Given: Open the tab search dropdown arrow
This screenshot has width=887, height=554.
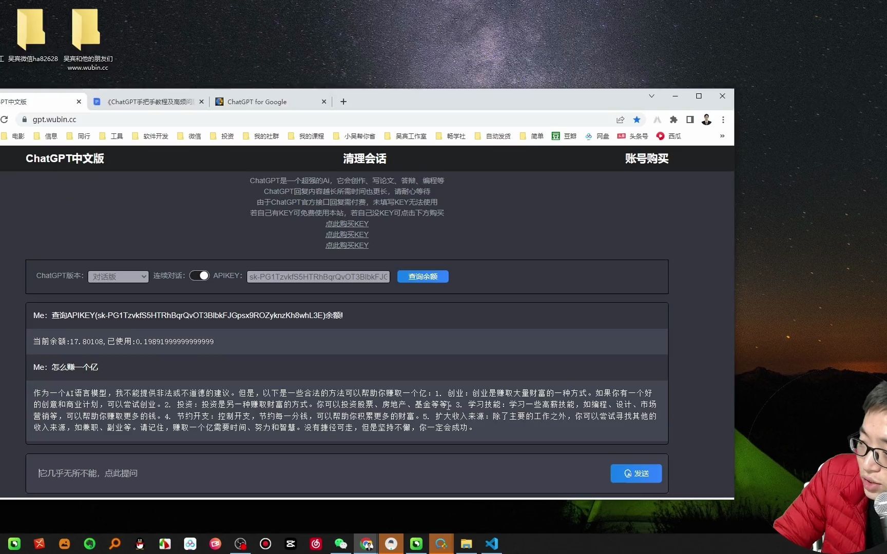Looking at the screenshot, I should pyautogui.click(x=651, y=96).
